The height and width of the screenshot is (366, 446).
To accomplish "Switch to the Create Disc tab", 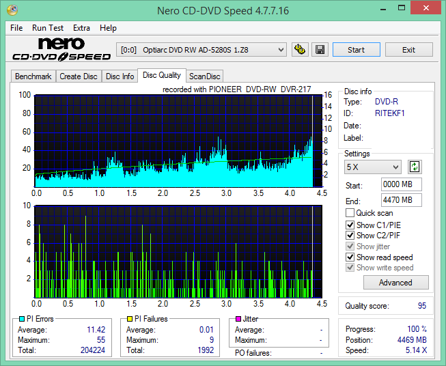I will coord(79,76).
